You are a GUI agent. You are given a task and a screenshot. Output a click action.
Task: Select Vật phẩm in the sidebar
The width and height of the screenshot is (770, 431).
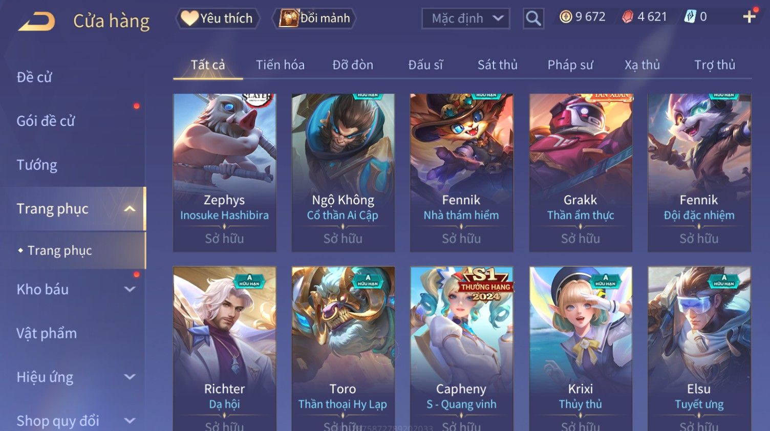tap(47, 333)
